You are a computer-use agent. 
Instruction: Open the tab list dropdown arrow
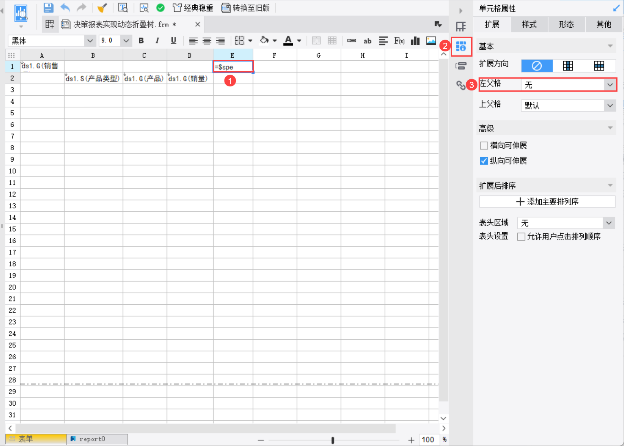tap(438, 24)
